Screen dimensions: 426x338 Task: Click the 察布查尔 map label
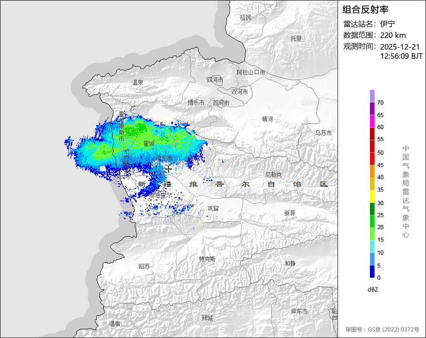point(161,196)
